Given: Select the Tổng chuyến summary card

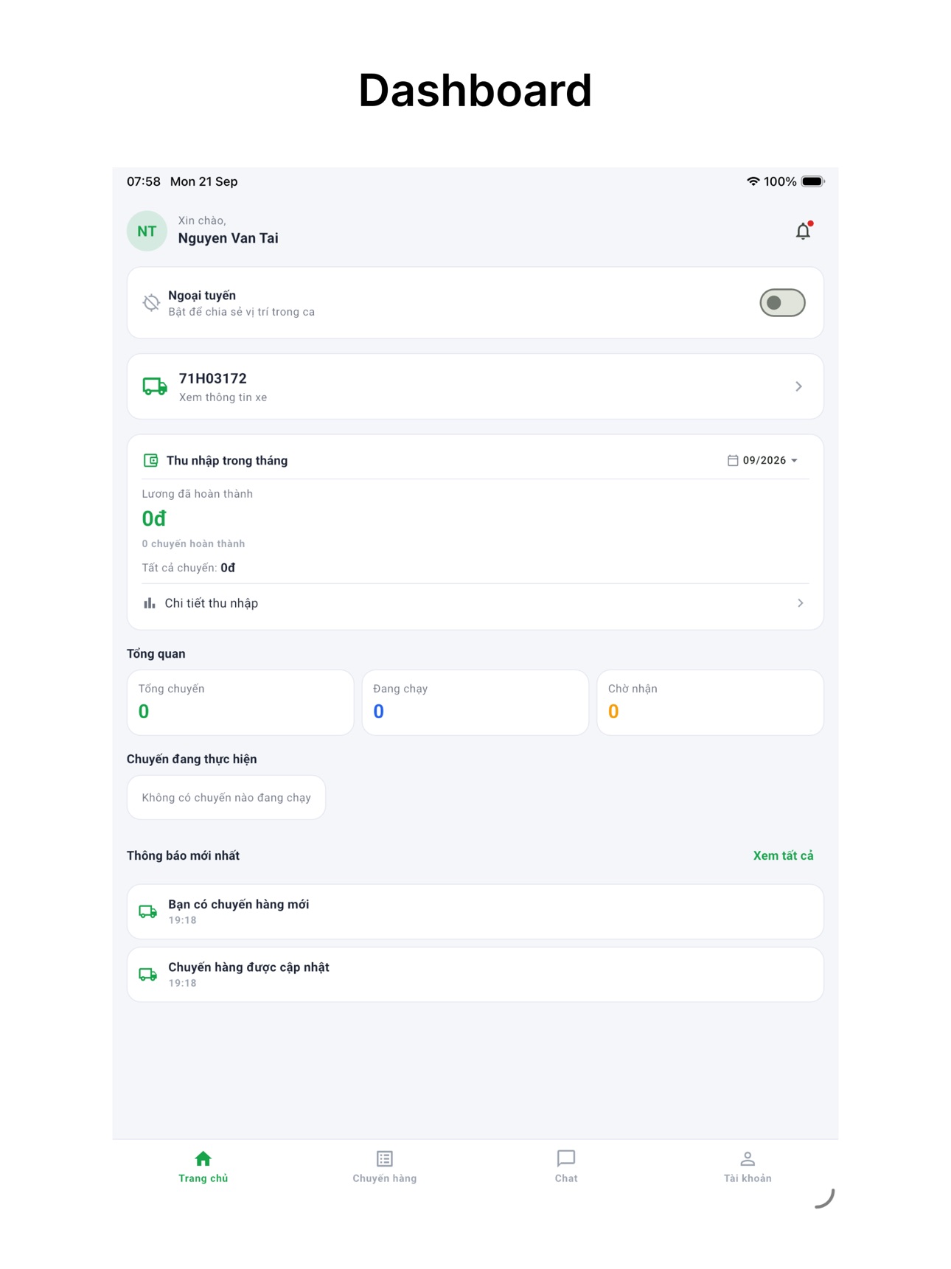Looking at the screenshot, I should pyautogui.click(x=240, y=702).
